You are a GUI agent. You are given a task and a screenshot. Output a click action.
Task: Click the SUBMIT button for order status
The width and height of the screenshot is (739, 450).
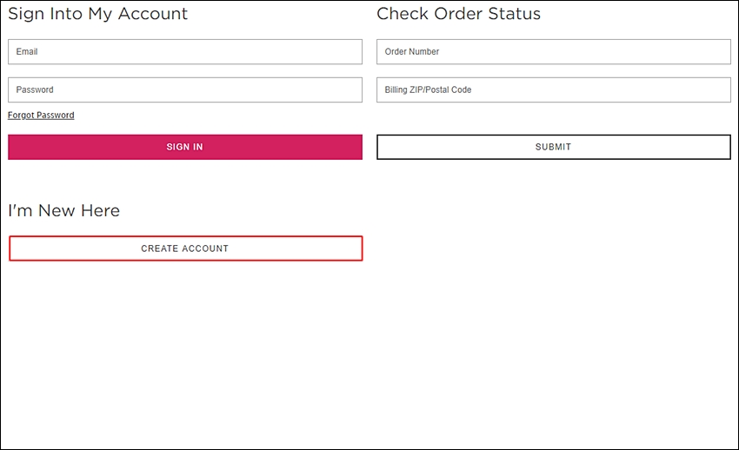click(x=553, y=147)
